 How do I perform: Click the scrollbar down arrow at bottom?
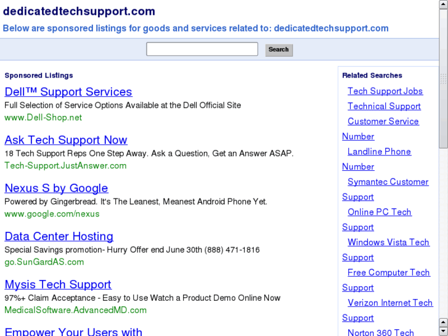pos(443,331)
